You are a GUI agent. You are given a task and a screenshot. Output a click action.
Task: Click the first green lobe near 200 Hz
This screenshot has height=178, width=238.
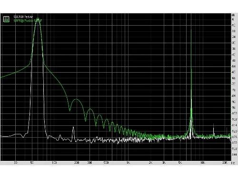click(77, 99)
